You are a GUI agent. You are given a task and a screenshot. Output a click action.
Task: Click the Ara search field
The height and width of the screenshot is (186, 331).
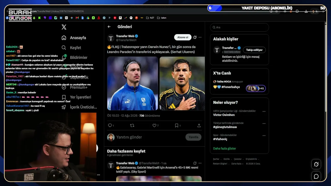[x=239, y=27]
